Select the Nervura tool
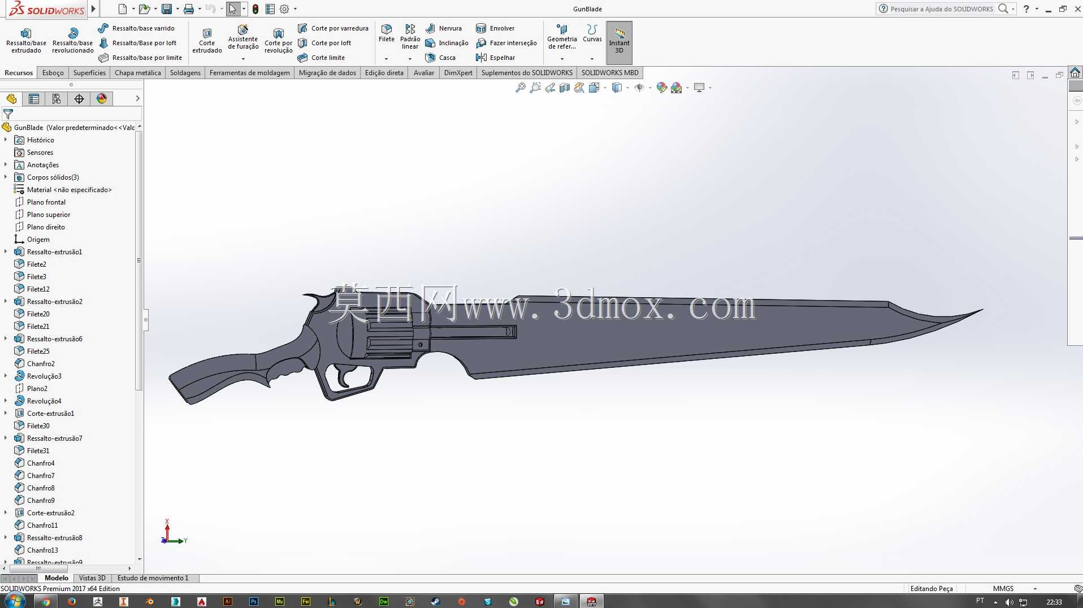 click(444, 28)
